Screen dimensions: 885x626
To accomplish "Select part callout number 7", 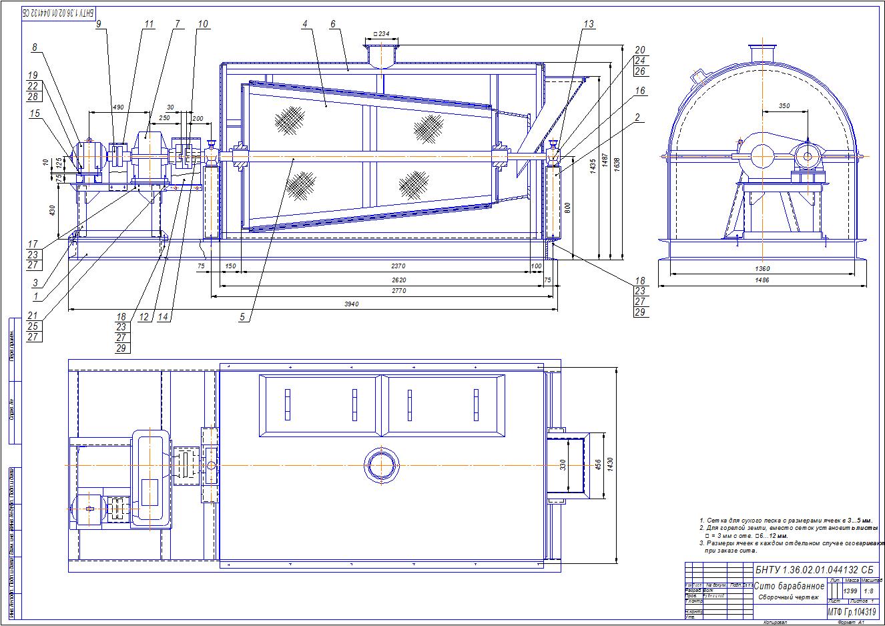I will click(x=177, y=24).
